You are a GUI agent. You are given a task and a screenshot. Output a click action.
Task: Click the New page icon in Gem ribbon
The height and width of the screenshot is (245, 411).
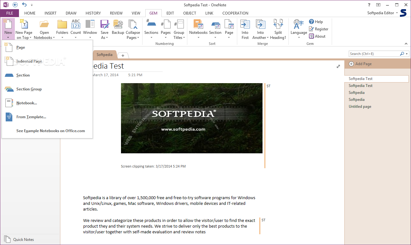coord(8,24)
